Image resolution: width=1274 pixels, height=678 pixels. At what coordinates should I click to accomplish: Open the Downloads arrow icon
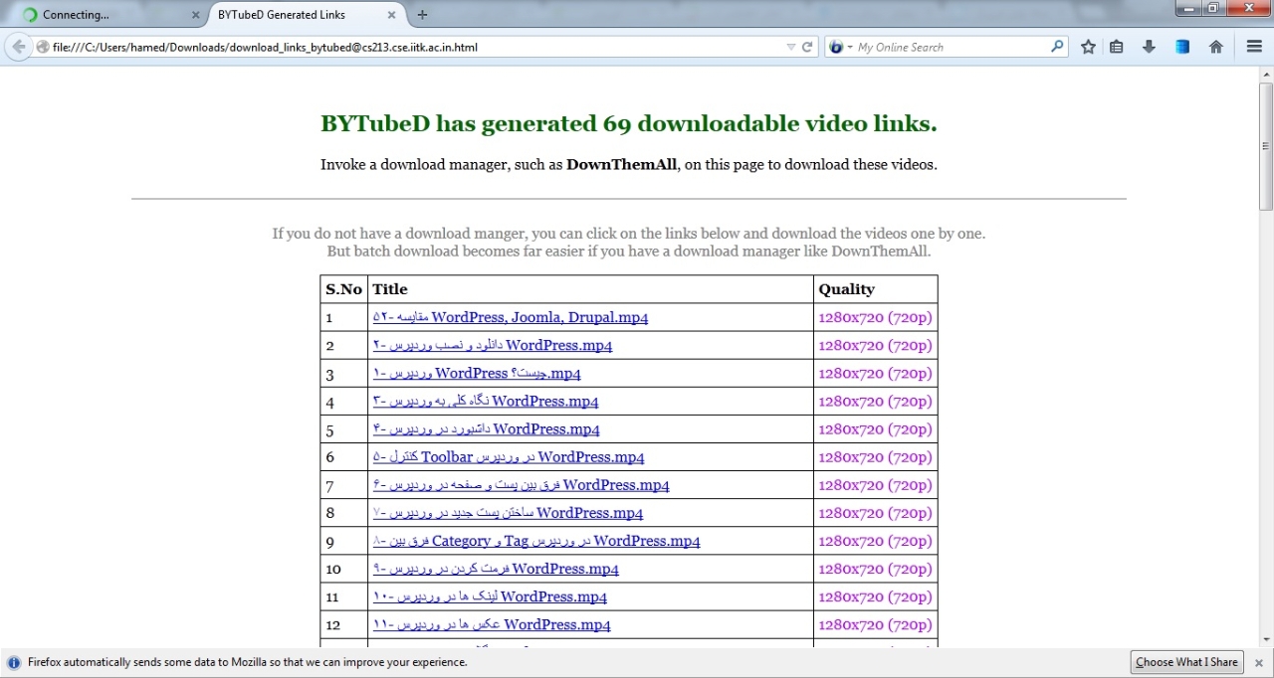pyautogui.click(x=1149, y=47)
